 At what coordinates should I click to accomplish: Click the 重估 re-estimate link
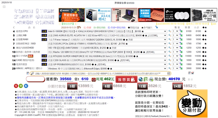point(190,79)
